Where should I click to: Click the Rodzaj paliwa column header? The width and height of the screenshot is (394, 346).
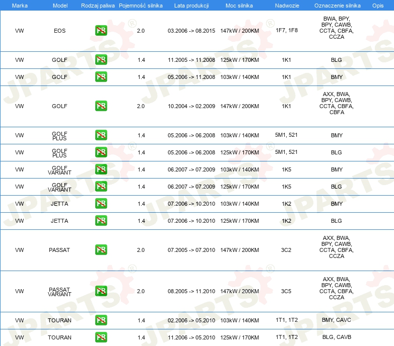pyautogui.click(x=98, y=6)
